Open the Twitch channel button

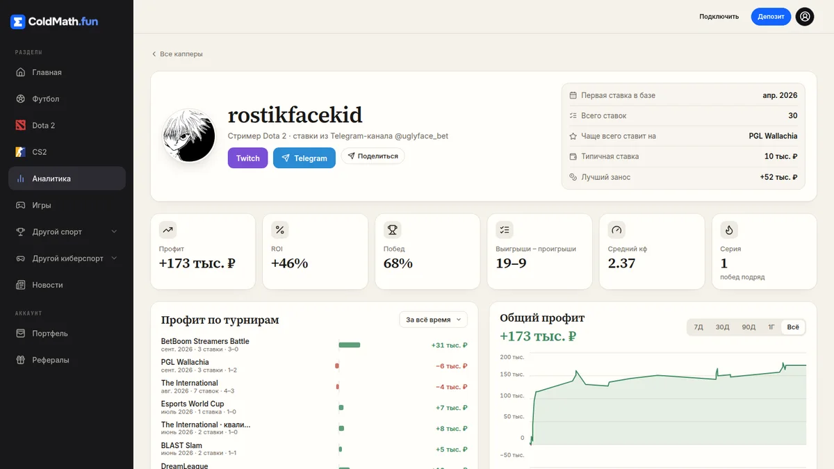coord(247,158)
